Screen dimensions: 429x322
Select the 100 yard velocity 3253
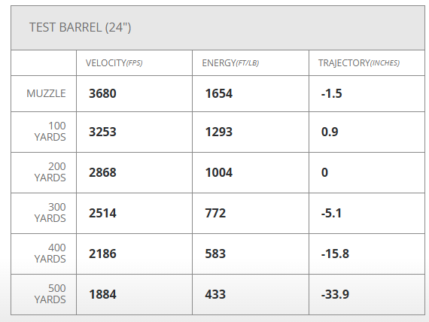pos(102,132)
